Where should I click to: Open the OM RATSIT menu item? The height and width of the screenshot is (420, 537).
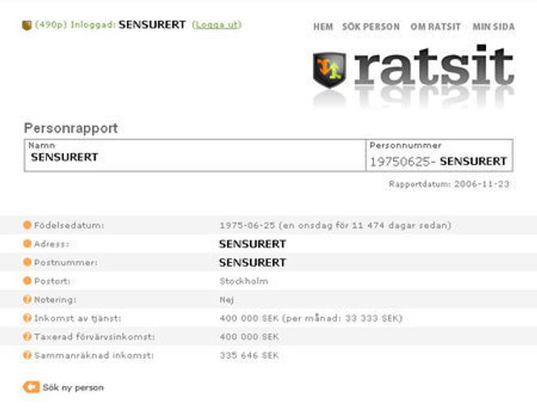coord(435,27)
